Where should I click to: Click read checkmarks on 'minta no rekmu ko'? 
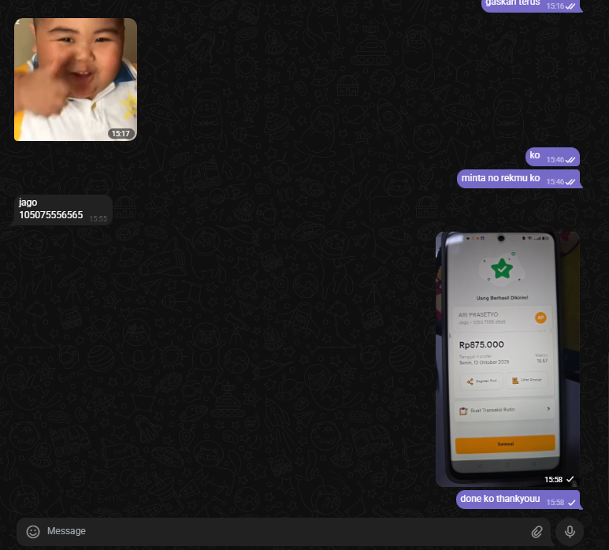(570, 182)
